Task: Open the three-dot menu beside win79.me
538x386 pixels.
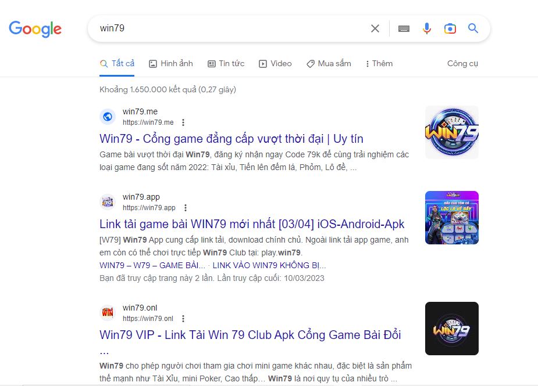Action: [x=183, y=122]
